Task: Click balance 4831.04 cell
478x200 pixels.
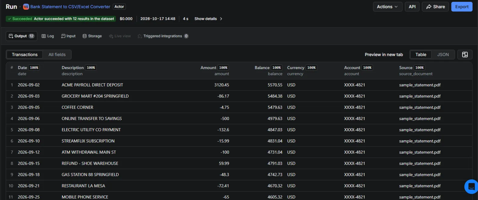Action: tap(275, 141)
